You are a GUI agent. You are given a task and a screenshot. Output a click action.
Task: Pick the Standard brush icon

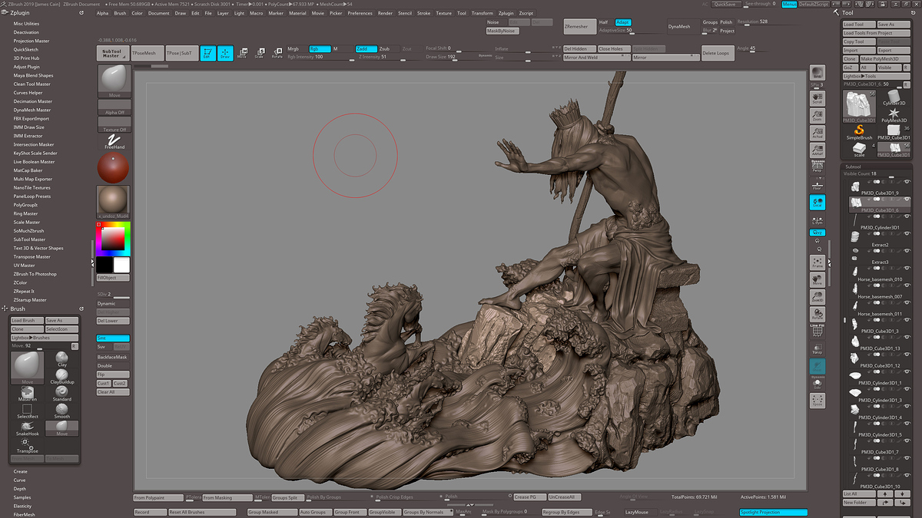pos(62,393)
